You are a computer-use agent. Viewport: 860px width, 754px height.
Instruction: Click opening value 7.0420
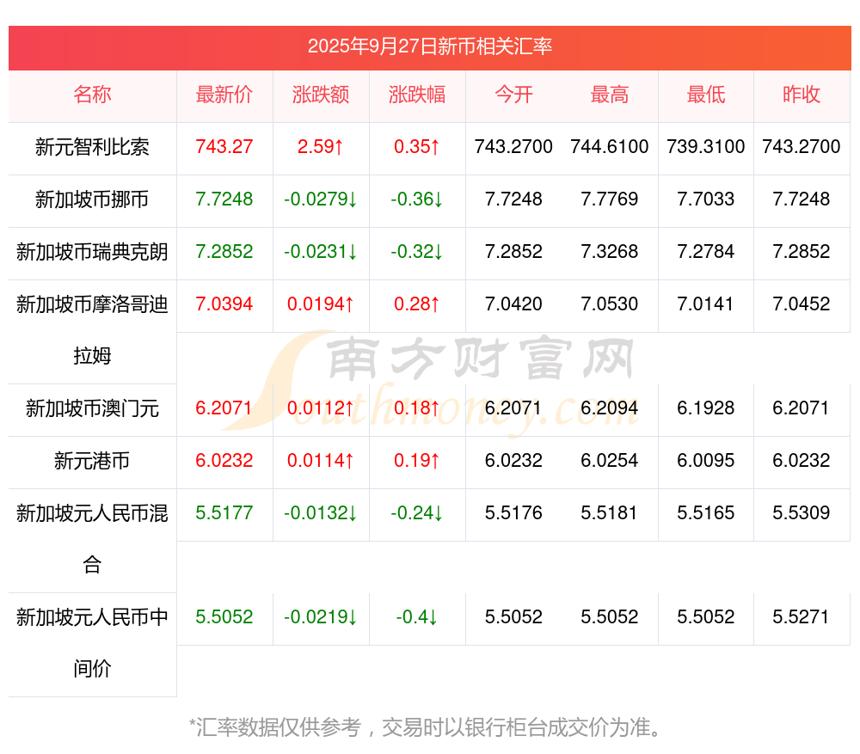pos(513,303)
